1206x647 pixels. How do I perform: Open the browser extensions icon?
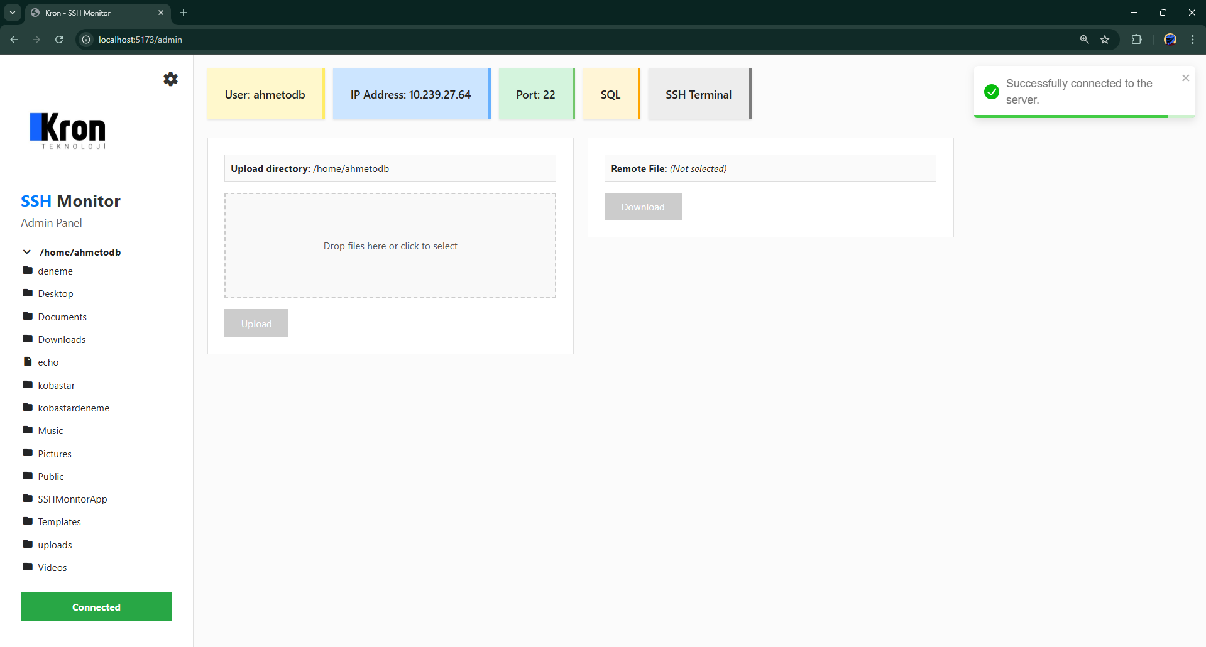coord(1137,39)
